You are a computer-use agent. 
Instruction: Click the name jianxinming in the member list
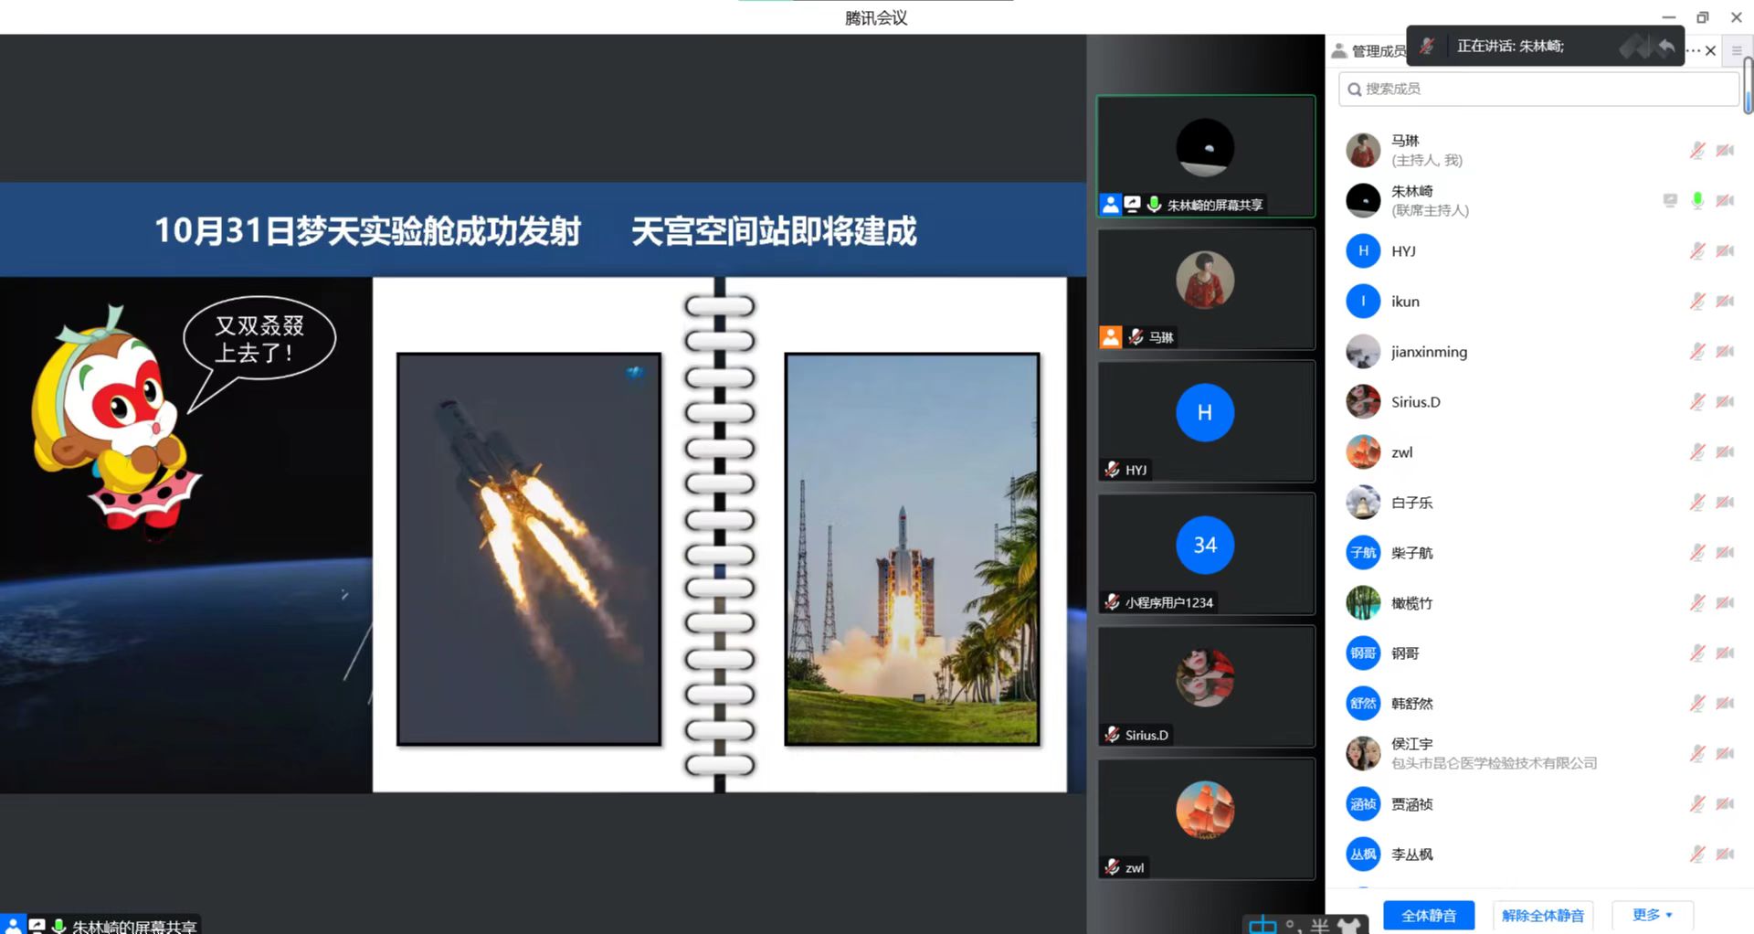1430,352
